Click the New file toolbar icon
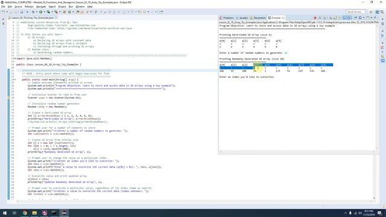386x217 pixels. pyautogui.click(x=4, y=12)
